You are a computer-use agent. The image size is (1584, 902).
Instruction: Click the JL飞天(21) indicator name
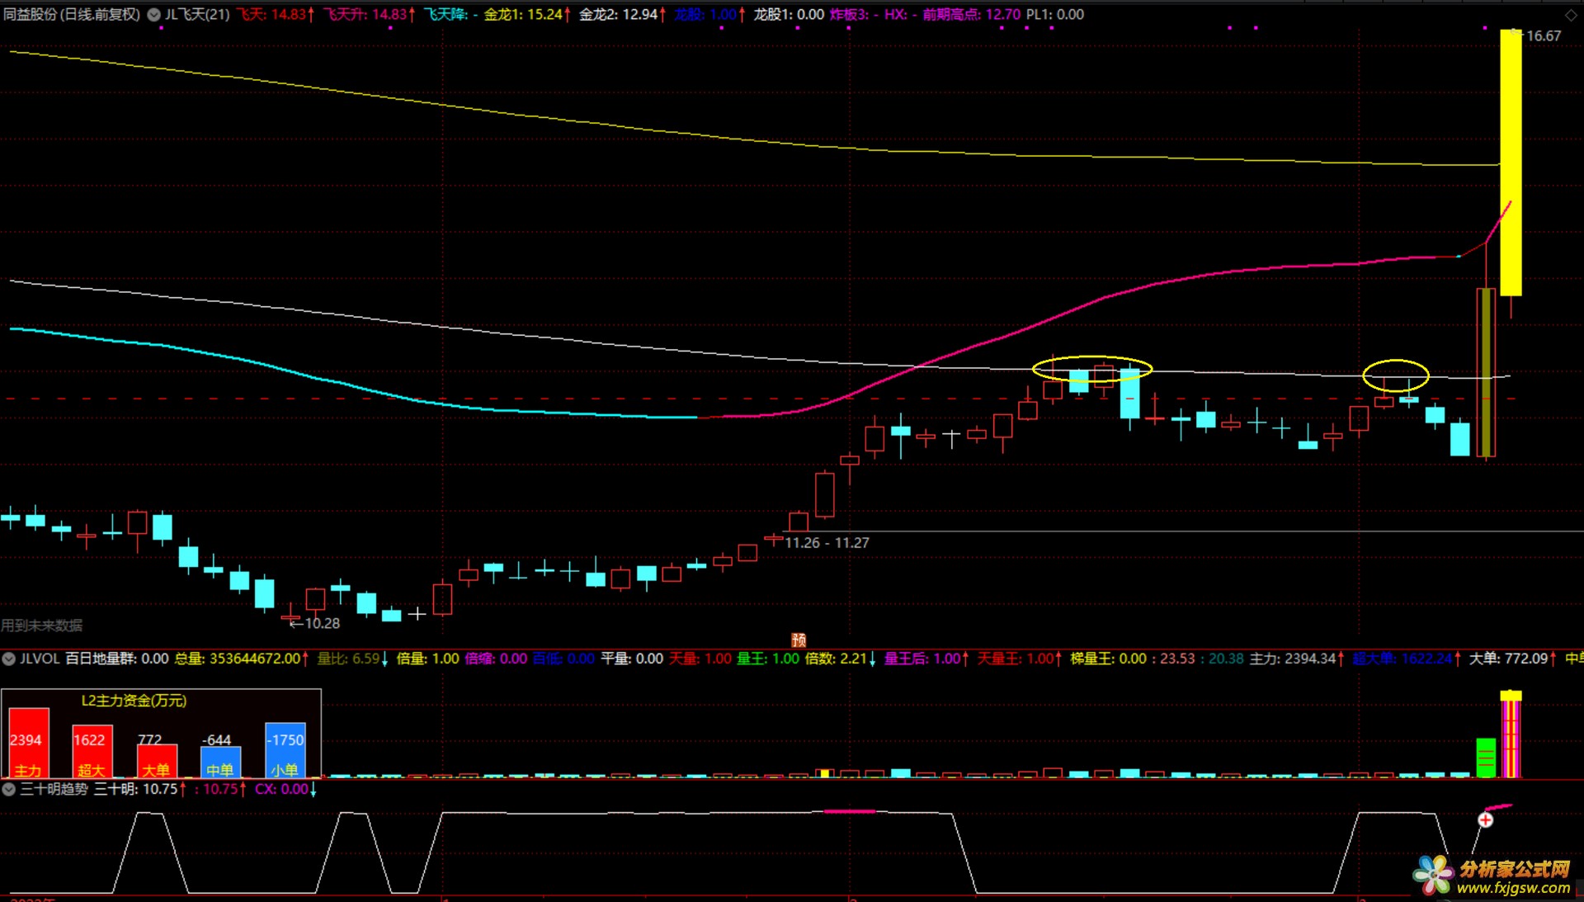[x=197, y=15]
